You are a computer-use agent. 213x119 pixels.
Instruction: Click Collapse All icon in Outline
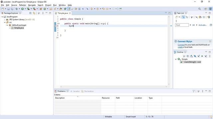pos(188,56)
